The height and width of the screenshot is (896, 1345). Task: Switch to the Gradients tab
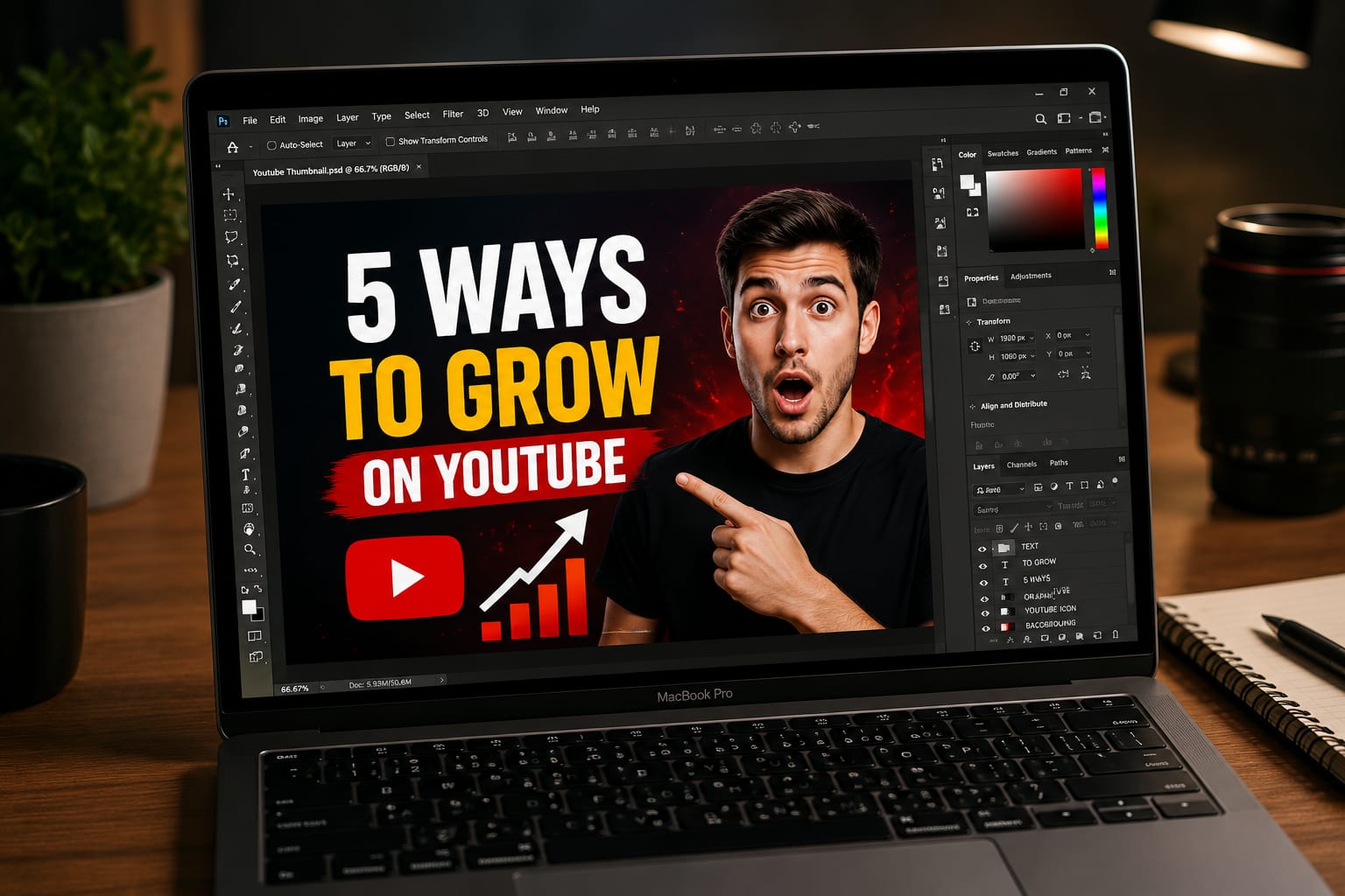[1041, 152]
